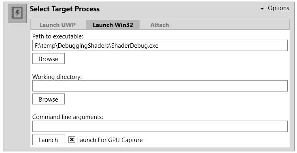
Task: Expand the Options dropdown arrow
Action: [262, 9]
